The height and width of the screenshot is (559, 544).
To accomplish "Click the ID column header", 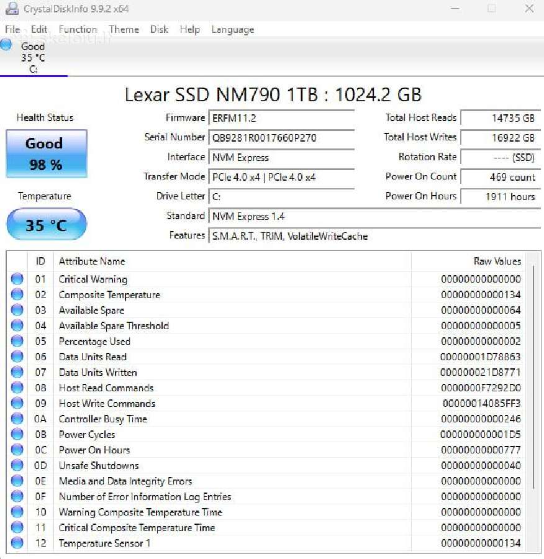I will click(40, 261).
